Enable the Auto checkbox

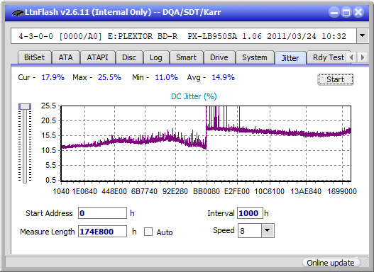point(148,232)
